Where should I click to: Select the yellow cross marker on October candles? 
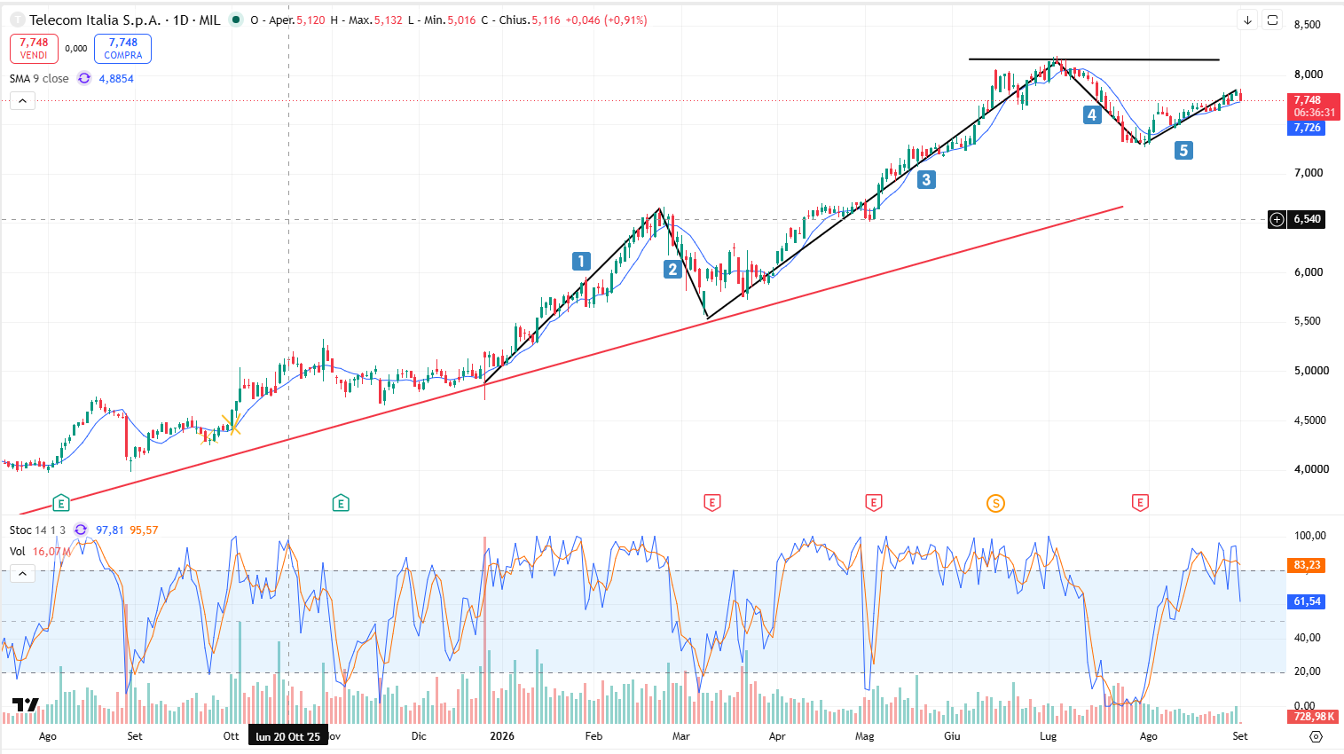coord(232,425)
